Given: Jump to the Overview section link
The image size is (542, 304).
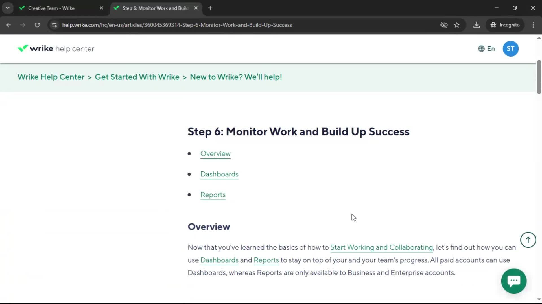Looking at the screenshot, I should click(x=215, y=154).
